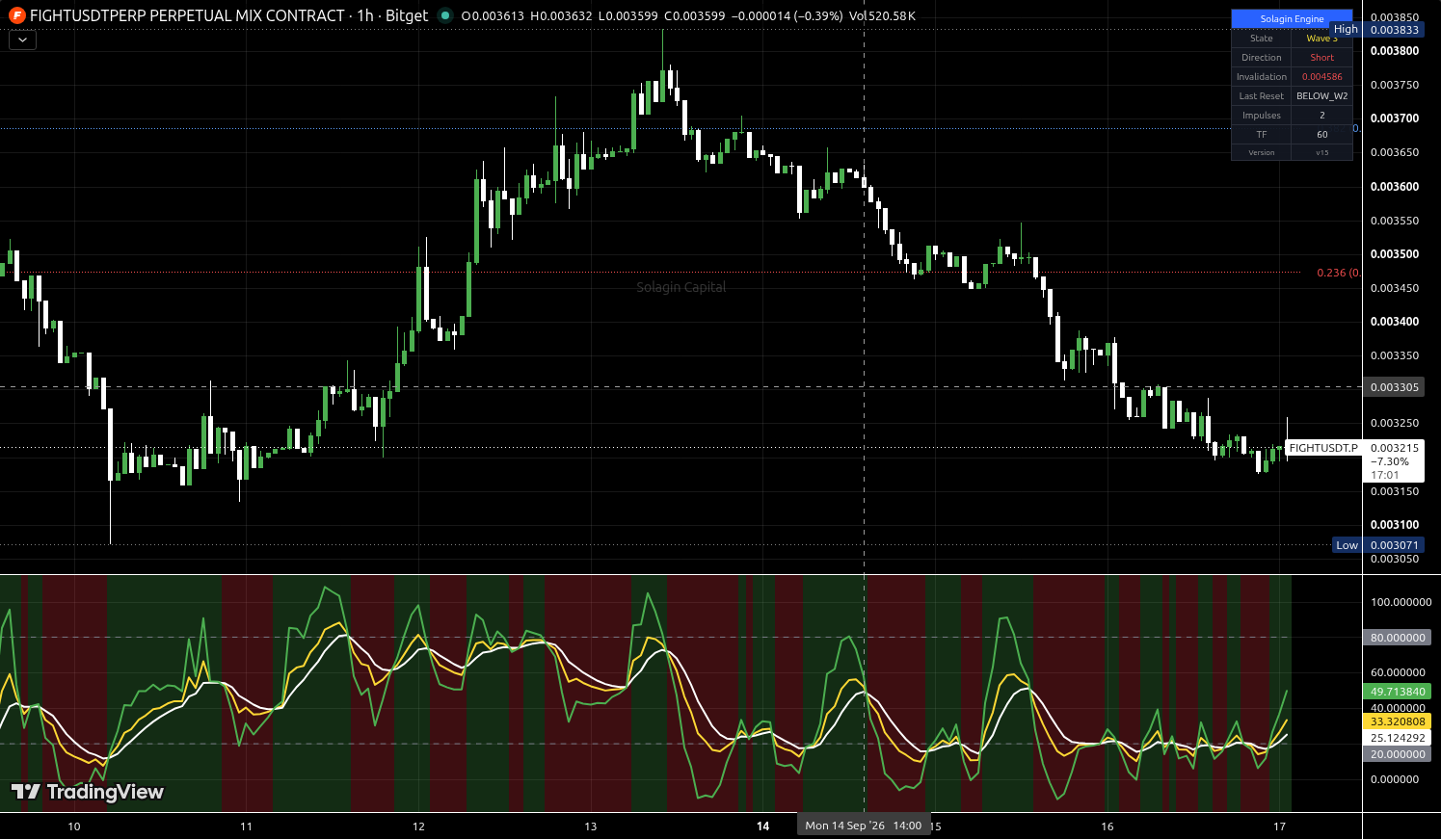Click the 0.003700 price axis label

[x=1395, y=118]
